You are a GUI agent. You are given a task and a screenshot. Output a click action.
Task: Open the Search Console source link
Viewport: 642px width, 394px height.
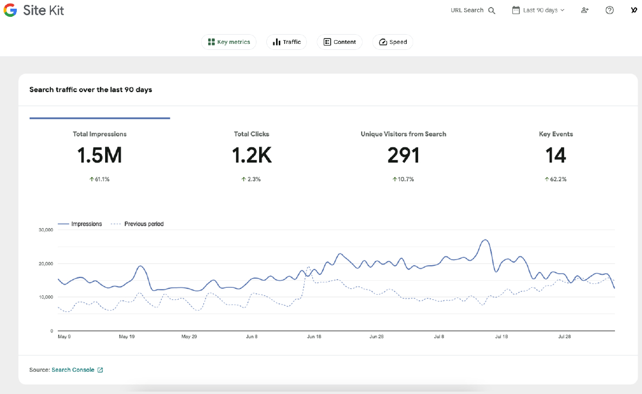click(73, 370)
